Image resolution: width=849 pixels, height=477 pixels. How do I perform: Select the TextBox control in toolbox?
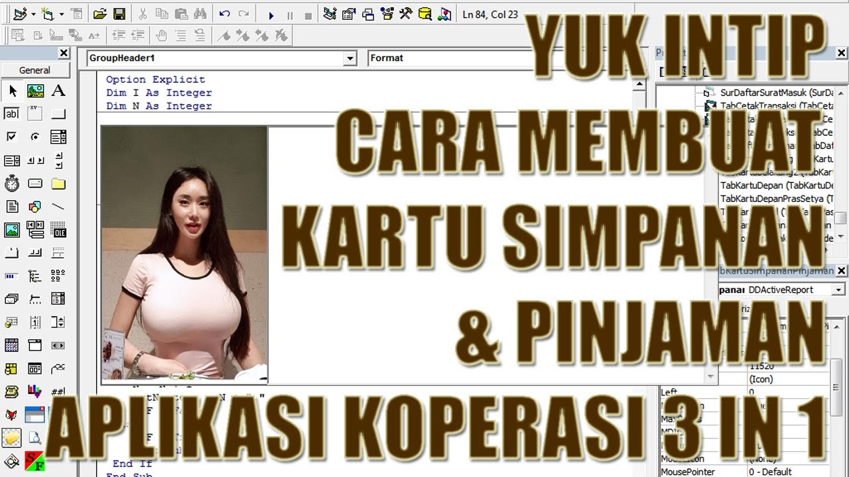coord(12,114)
